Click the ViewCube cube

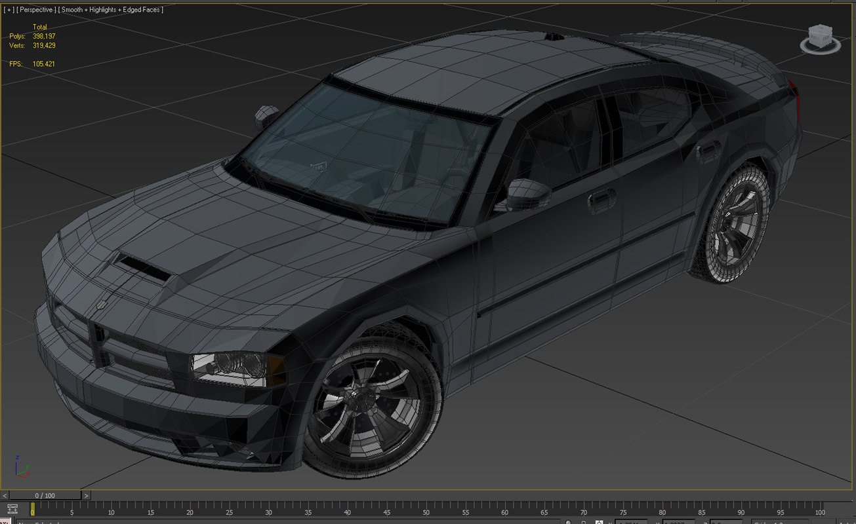pyautogui.click(x=819, y=36)
